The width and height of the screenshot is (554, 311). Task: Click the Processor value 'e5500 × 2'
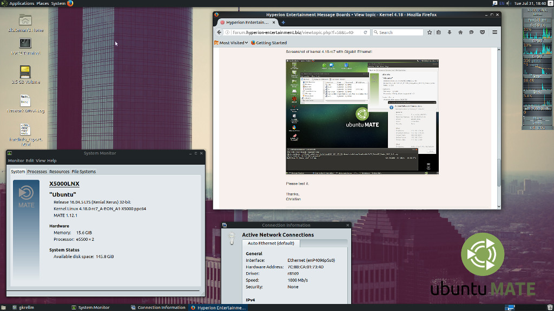pos(85,239)
